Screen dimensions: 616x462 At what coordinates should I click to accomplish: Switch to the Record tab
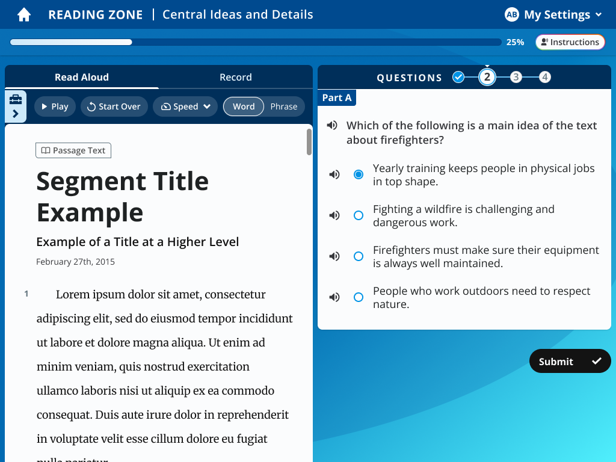coord(236,77)
